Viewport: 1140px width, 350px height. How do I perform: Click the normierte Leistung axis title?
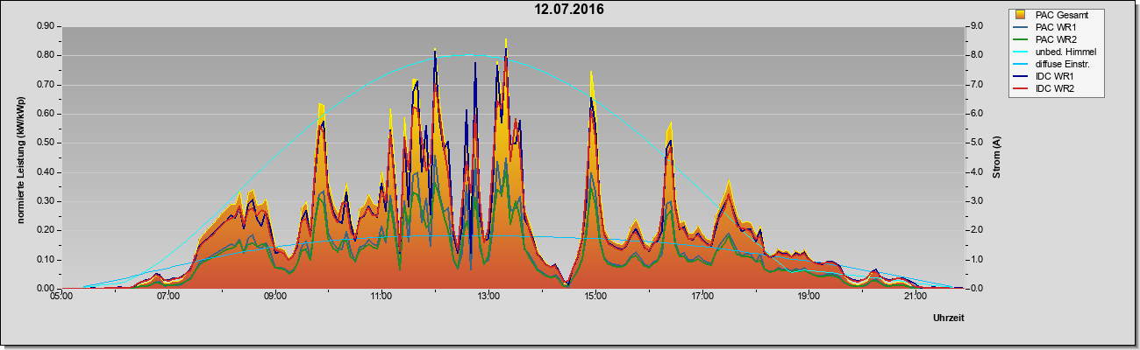click(21, 157)
